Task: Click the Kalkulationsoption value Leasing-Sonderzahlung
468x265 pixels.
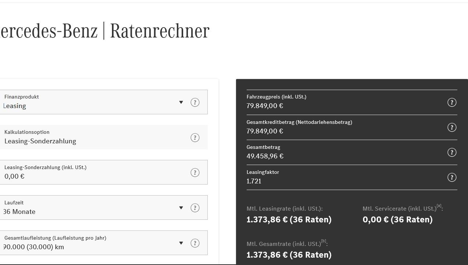Action: pyautogui.click(x=40, y=141)
